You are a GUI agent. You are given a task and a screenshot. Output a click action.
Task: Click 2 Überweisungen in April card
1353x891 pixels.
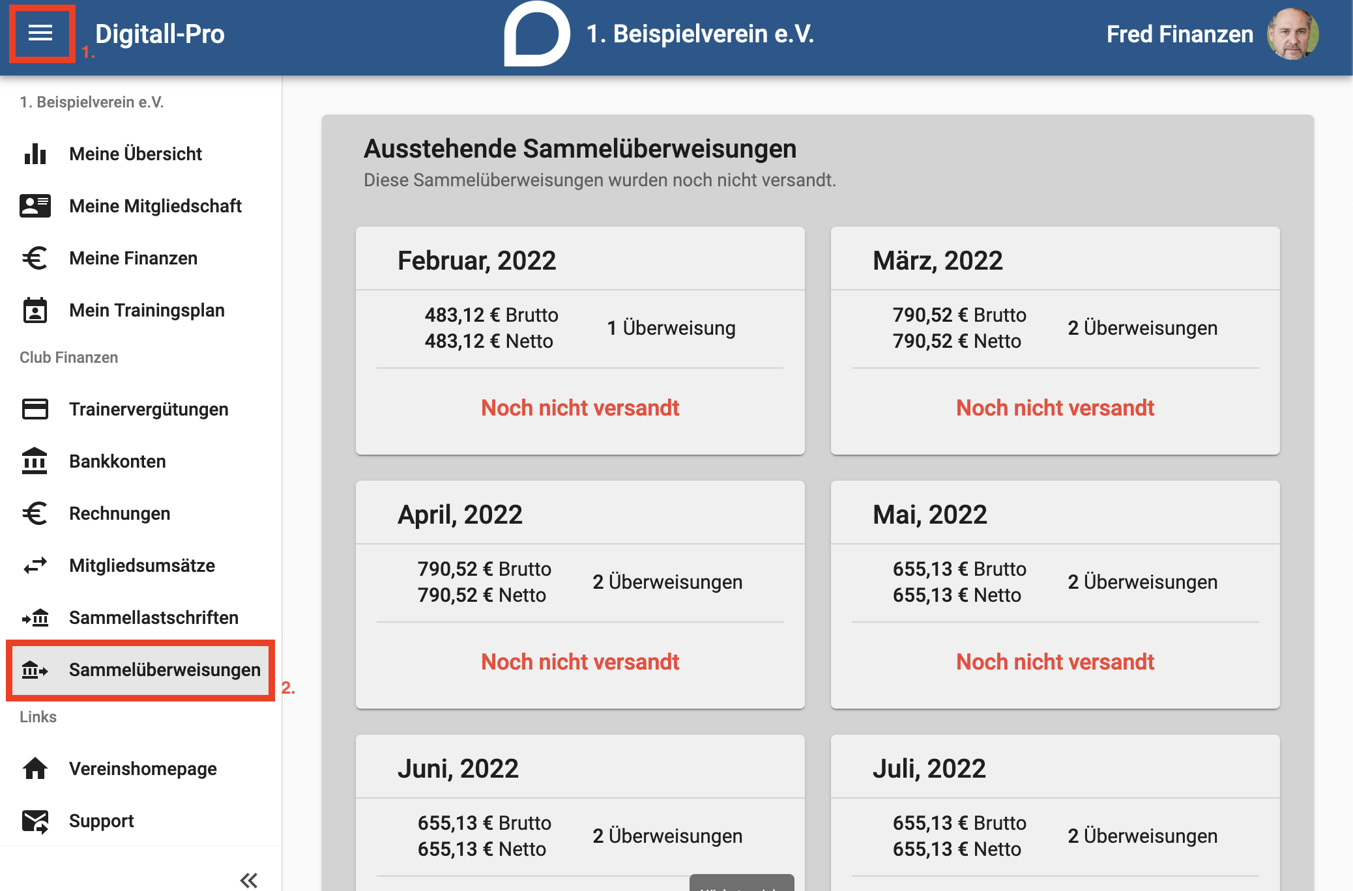pos(667,582)
